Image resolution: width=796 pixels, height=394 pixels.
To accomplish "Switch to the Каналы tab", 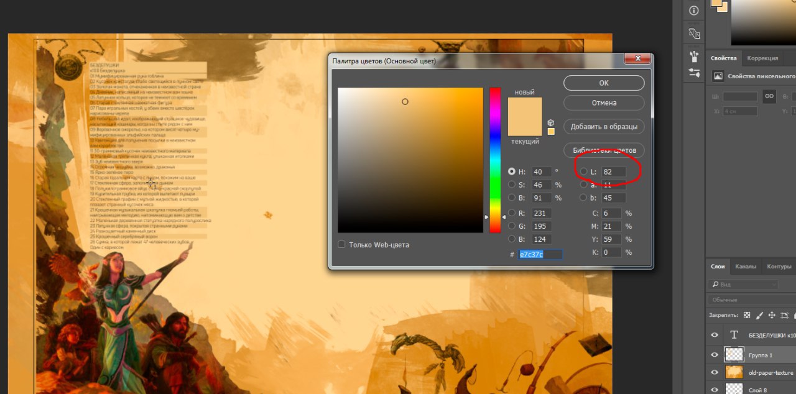I will tap(746, 266).
